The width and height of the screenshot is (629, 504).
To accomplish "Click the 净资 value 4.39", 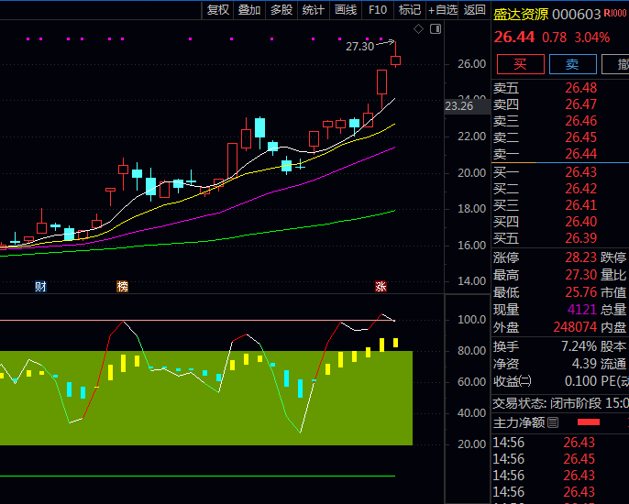I will tap(584, 364).
